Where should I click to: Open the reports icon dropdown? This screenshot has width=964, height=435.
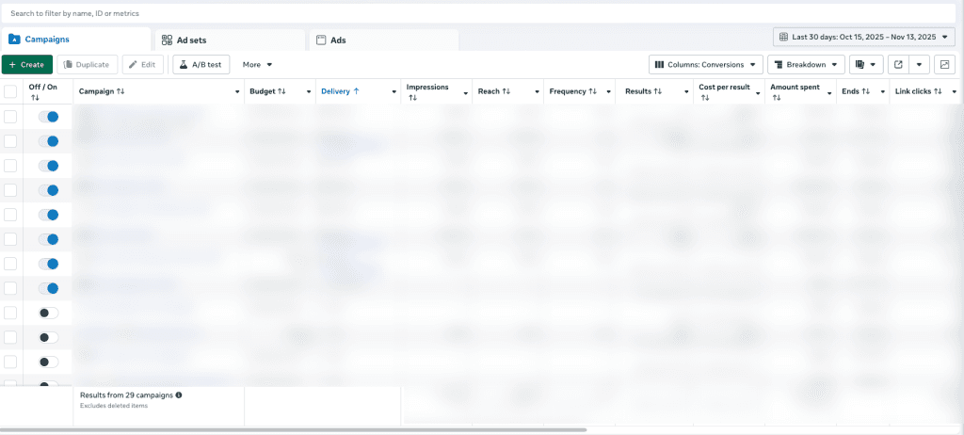pos(866,65)
